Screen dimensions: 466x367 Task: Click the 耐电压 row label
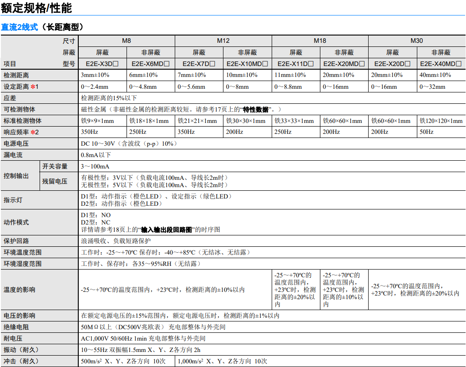pyautogui.click(x=13, y=338)
